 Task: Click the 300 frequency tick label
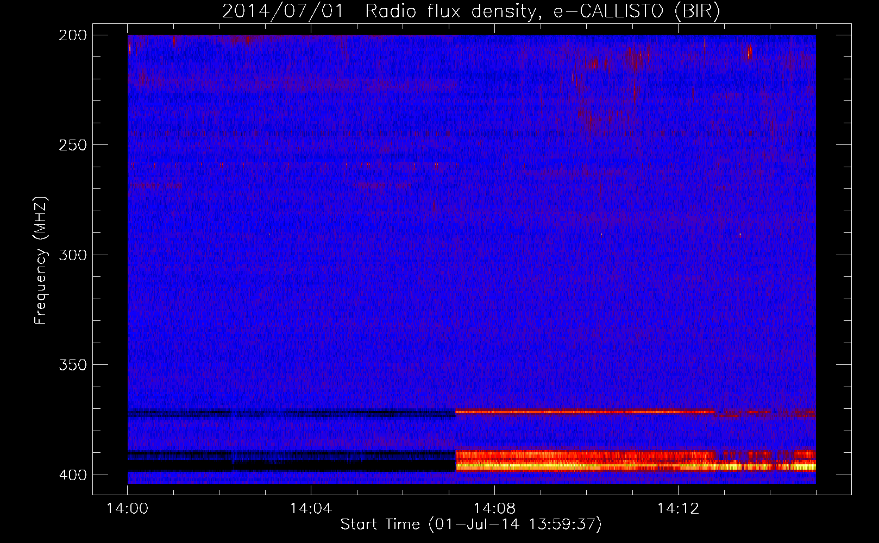click(73, 255)
